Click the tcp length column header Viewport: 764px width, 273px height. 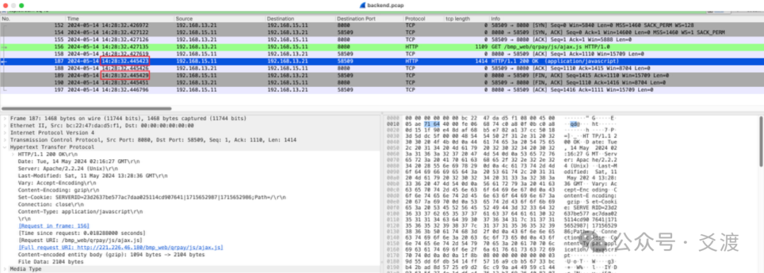click(x=465, y=18)
